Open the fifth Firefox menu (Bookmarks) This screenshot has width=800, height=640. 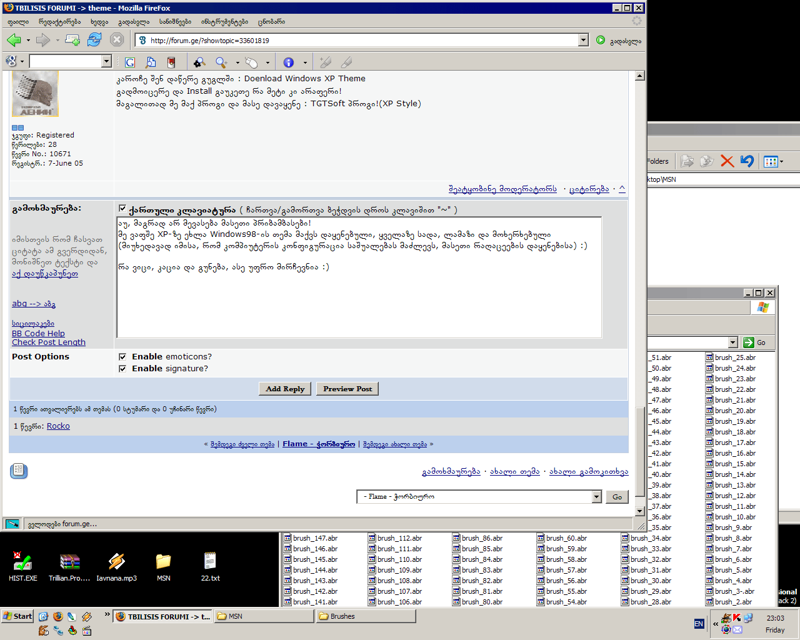pyautogui.click(x=175, y=22)
